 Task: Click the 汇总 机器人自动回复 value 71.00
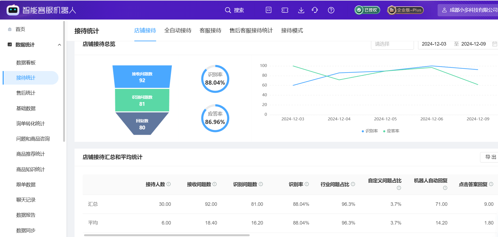tap(441, 204)
